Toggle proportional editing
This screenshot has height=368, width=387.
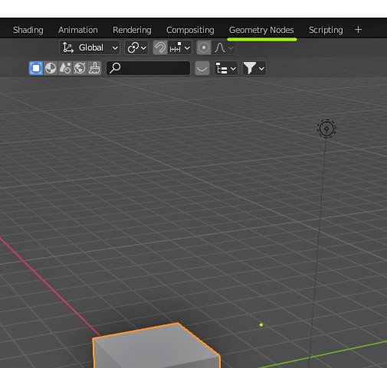tap(204, 47)
